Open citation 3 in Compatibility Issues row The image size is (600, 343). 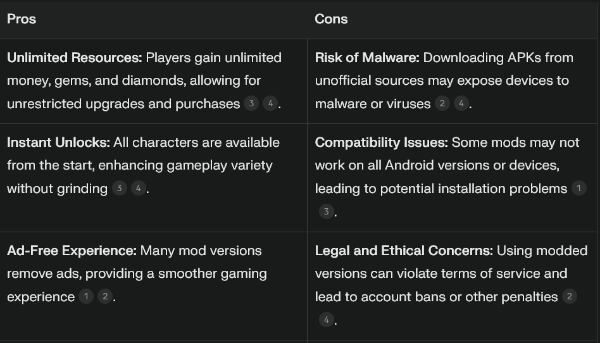[327, 212]
